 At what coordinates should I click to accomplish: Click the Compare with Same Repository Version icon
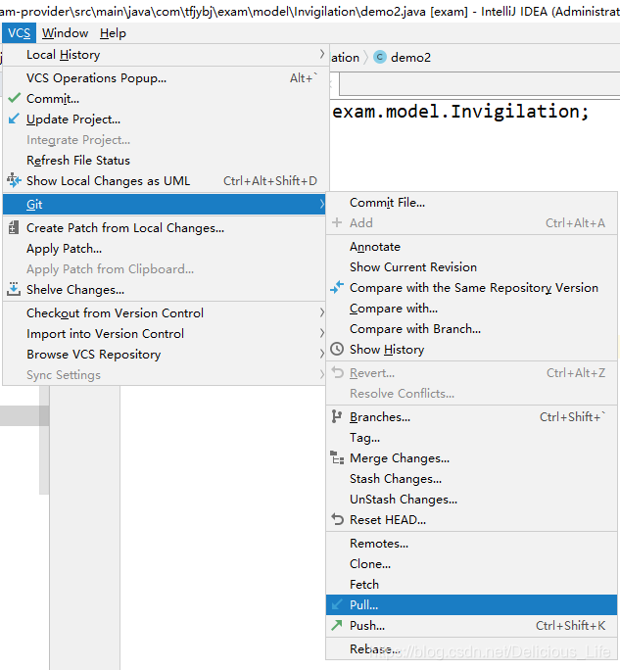pyautogui.click(x=337, y=287)
